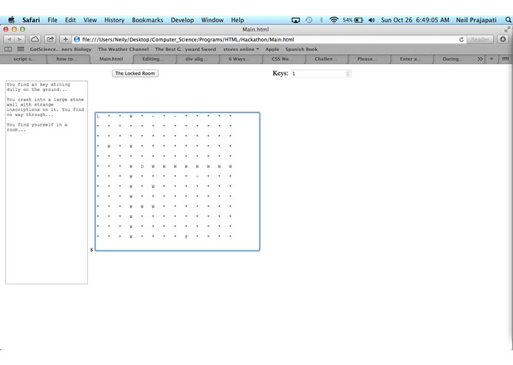Open iCloud Tabs cloud icon

point(35,39)
